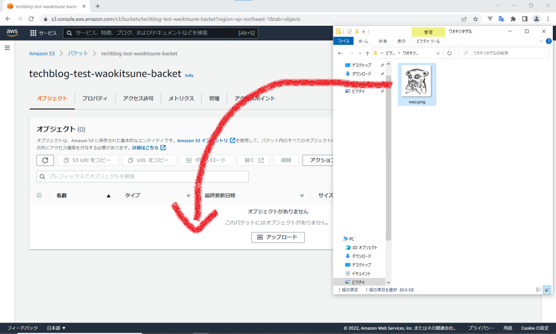Sort by 最終更新日時 column arrow
Image resolution: width=556 pixels, height=334 pixels.
(302, 196)
